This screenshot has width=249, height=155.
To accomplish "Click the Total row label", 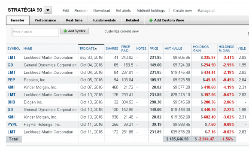I will [14, 139].
